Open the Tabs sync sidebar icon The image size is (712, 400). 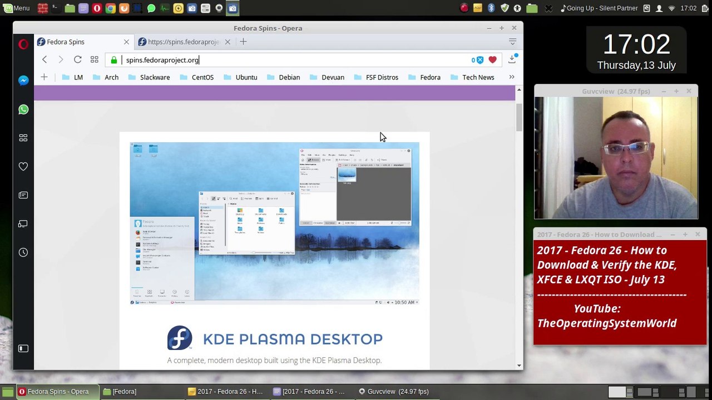click(x=23, y=224)
